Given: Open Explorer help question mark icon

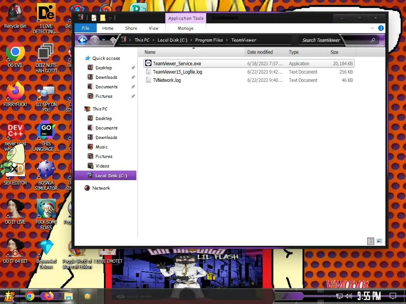Looking at the screenshot, I should pyautogui.click(x=381, y=28).
